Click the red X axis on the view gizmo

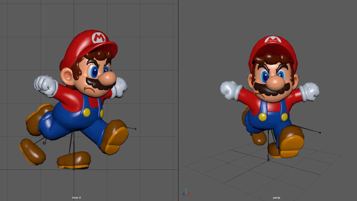coord(189,194)
